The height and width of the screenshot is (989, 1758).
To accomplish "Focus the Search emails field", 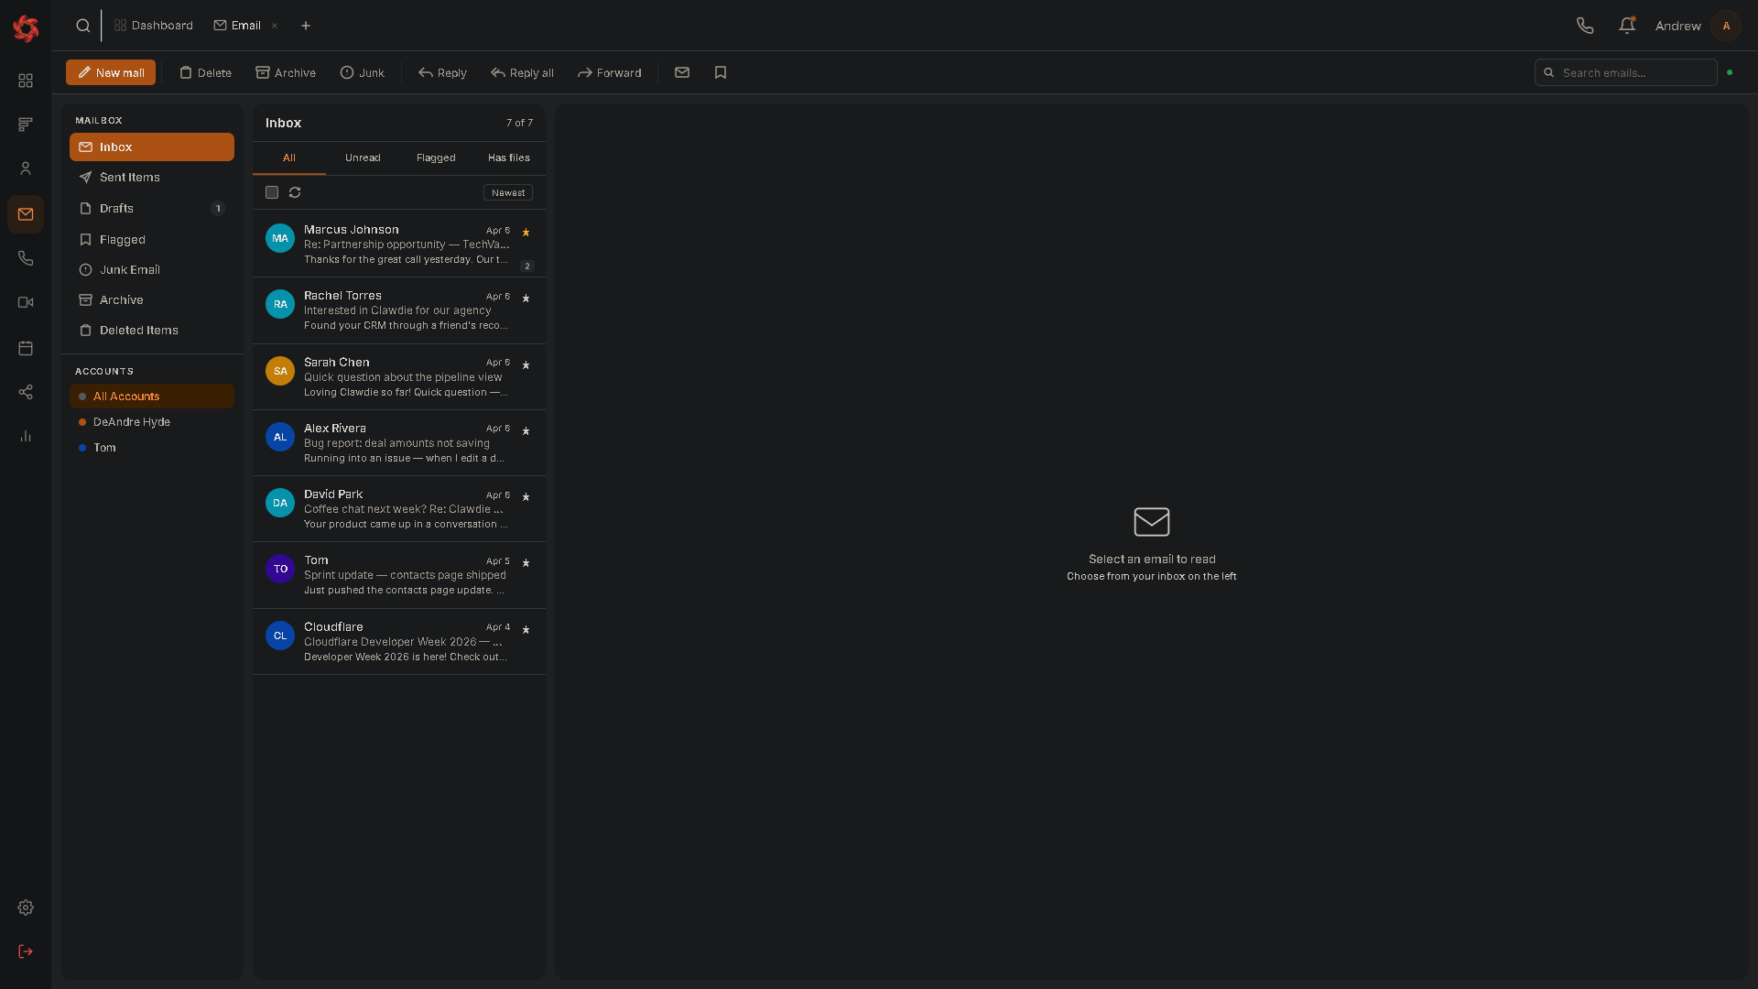I will pyautogui.click(x=1625, y=72).
